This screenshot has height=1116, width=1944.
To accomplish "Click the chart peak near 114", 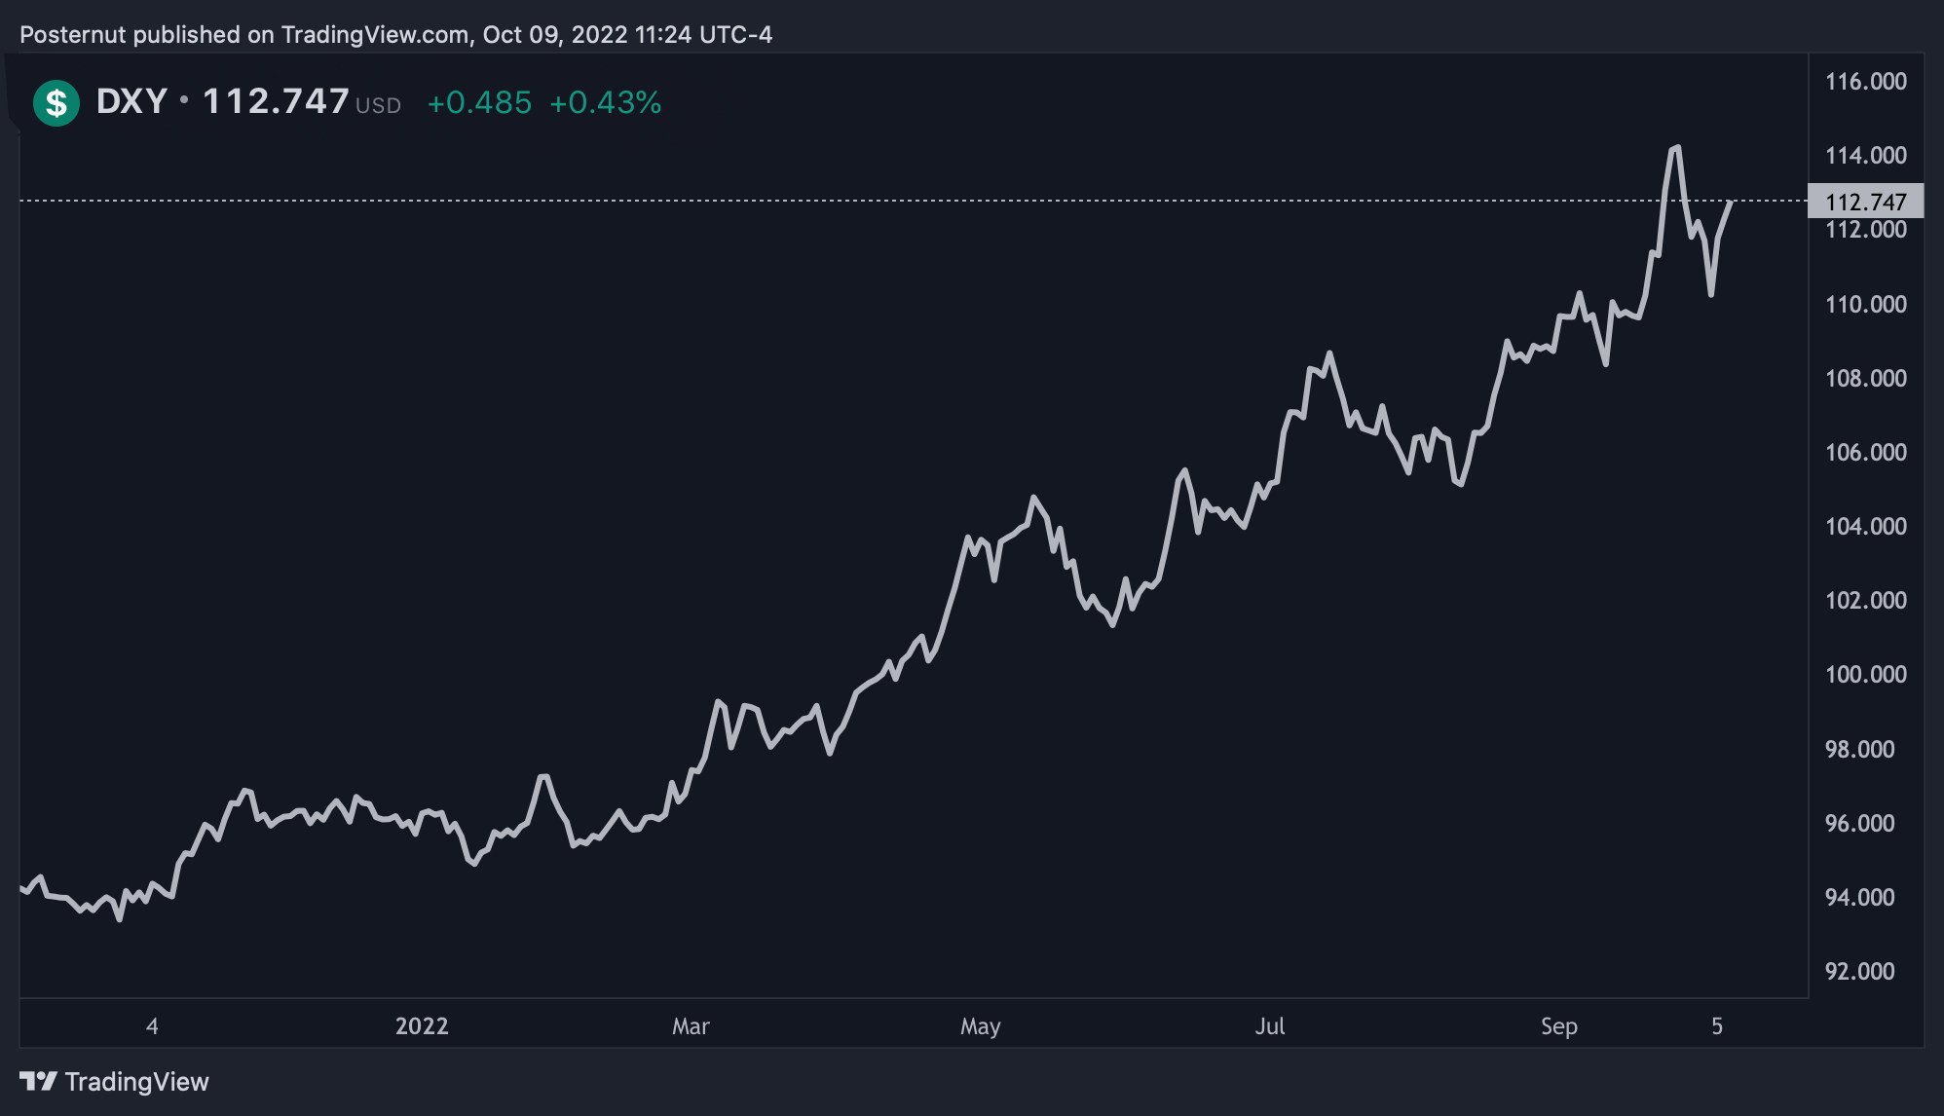I will [x=1675, y=149].
